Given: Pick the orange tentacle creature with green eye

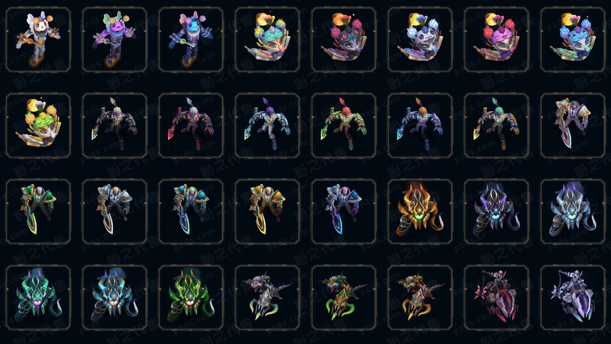Looking at the screenshot, I should [x=420, y=211].
